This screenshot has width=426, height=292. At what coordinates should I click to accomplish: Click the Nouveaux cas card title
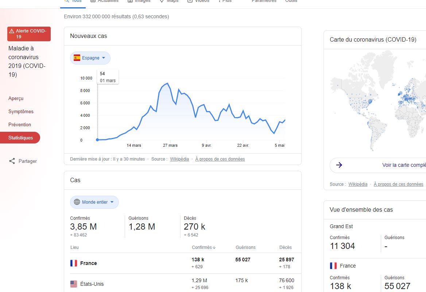tap(89, 36)
